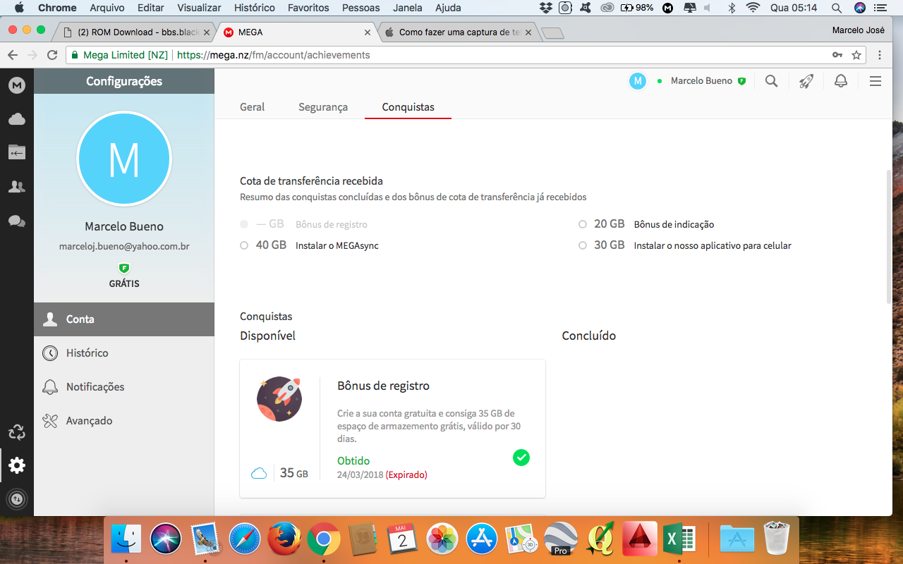This screenshot has height=564, width=903.
Task: Select Conquistas tab
Action: 408,107
